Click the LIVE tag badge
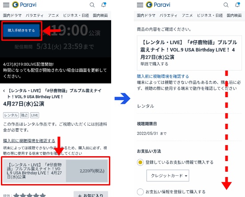 pyautogui.click(x=35, y=115)
